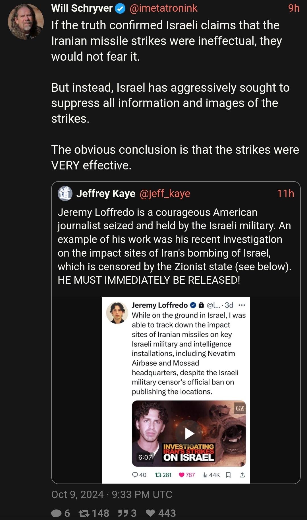
Task: Click the Will Schryver display name
Action: pyautogui.click(x=82, y=8)
